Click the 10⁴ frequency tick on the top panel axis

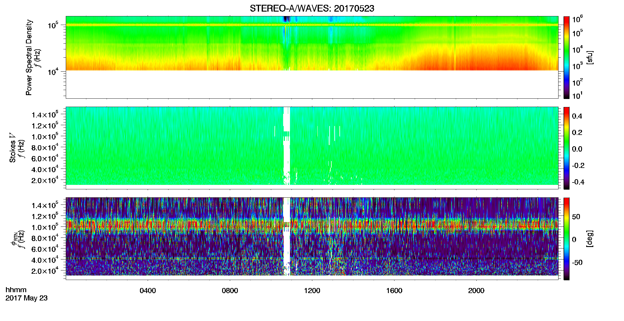[53, 72]
